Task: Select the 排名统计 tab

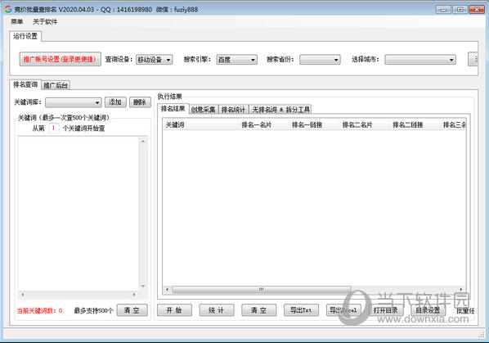Action: [234, 110]
